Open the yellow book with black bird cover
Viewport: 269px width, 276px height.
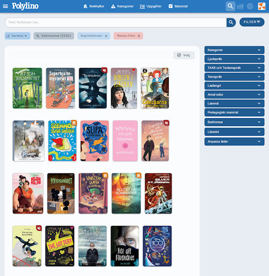[27, 246]
